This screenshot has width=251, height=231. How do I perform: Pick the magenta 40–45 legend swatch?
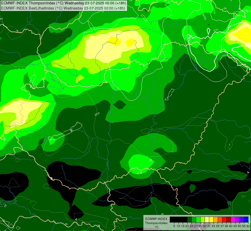click(x=233, y=219)
